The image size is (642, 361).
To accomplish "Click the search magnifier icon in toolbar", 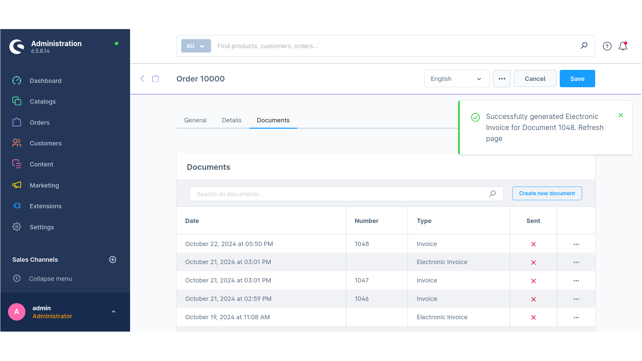I will point(584,46).
